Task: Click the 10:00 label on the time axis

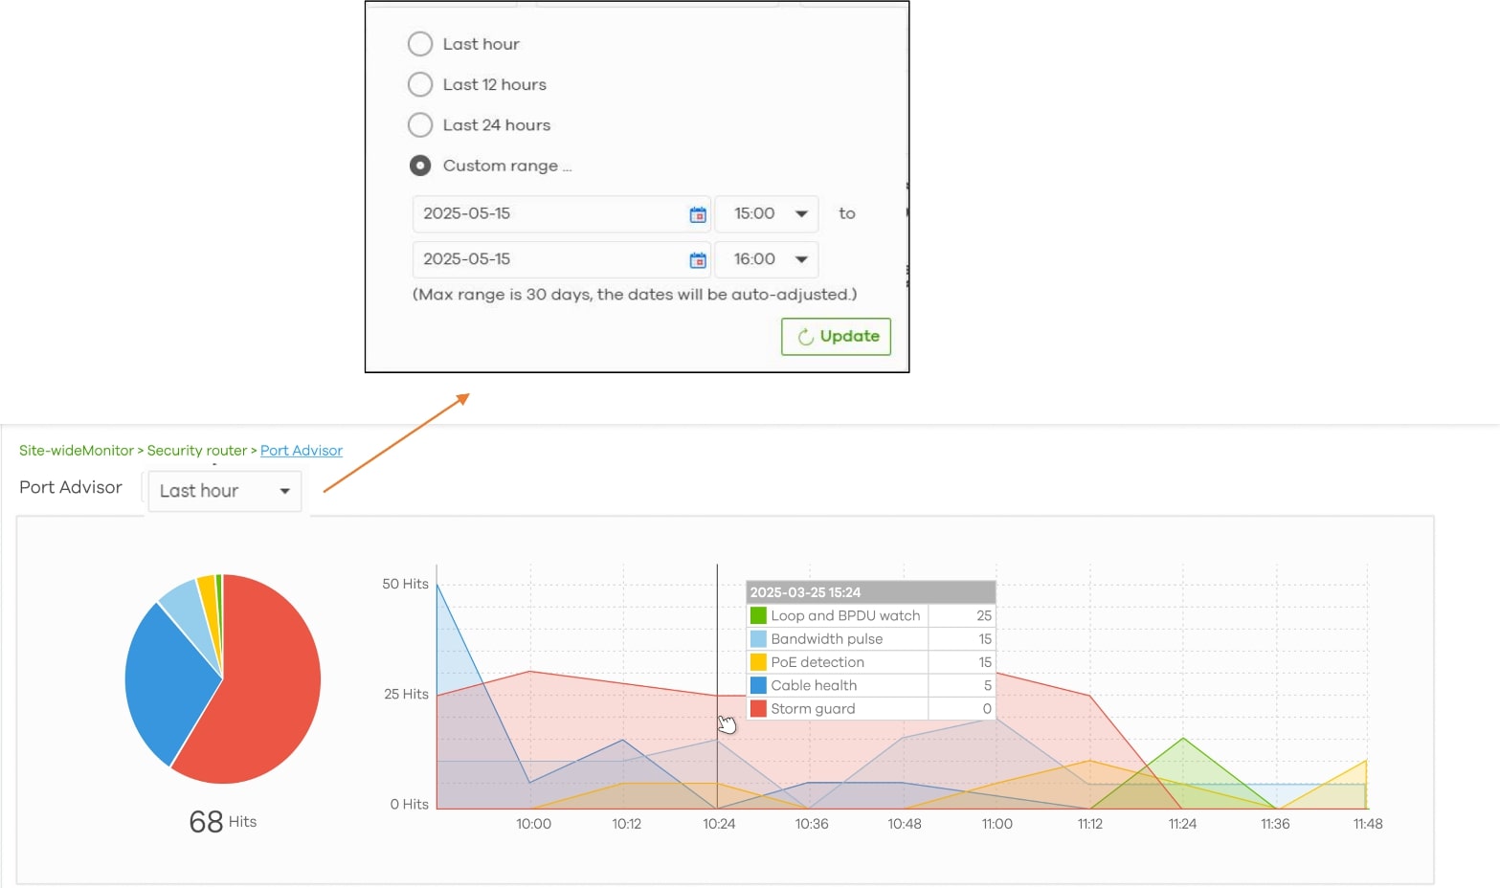Action: pyautogui.click(x=533, y=824)
